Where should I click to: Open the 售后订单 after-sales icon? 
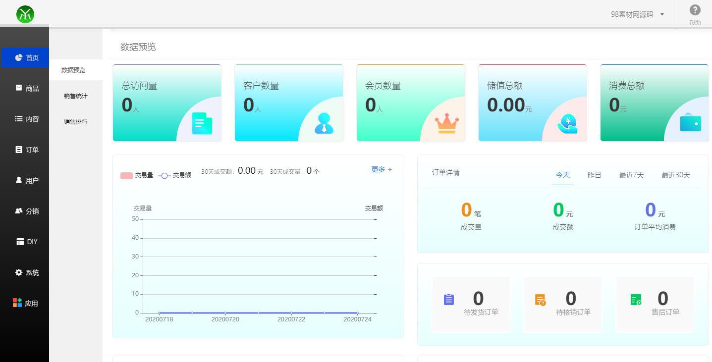636,298
